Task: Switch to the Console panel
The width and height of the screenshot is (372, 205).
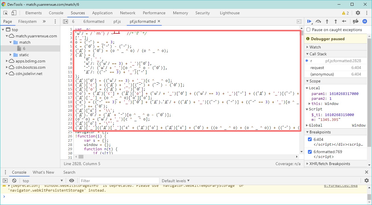Action: [x=56, y=13]
